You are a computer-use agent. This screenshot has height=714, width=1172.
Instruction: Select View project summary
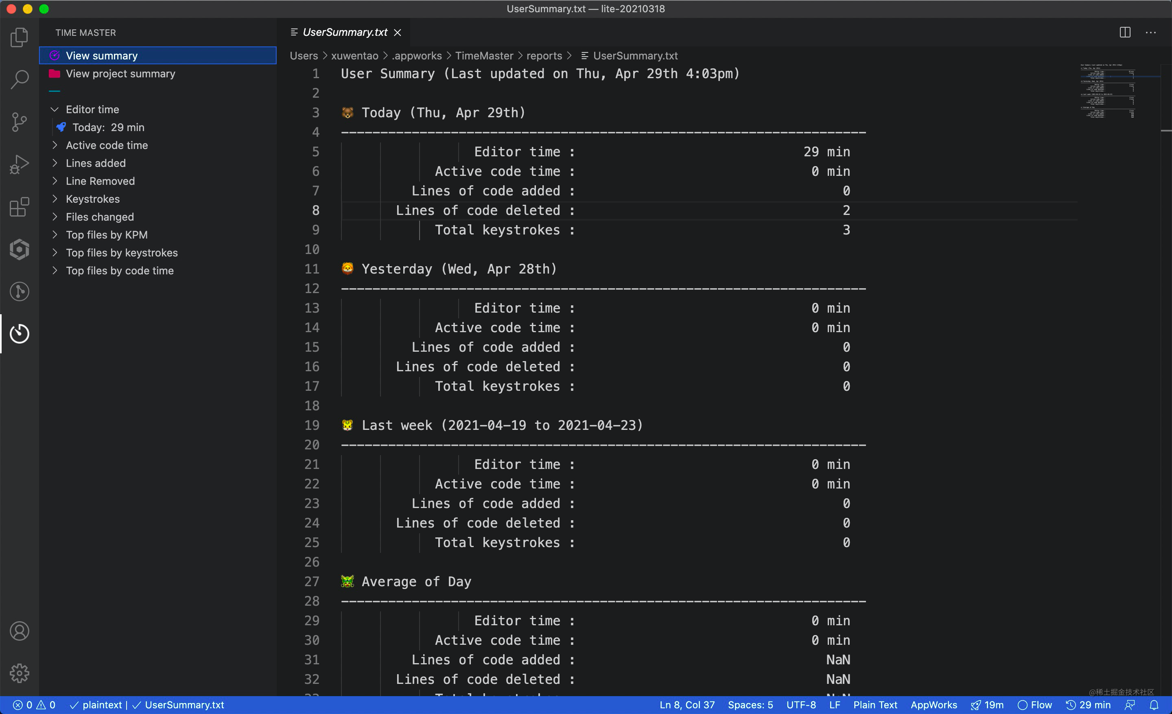pyautogui.click(x=120, y=74)
